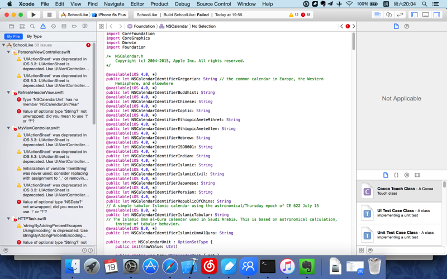
Task: Collapse HTTPTask.swift issues
Action: tap(8, 219)
